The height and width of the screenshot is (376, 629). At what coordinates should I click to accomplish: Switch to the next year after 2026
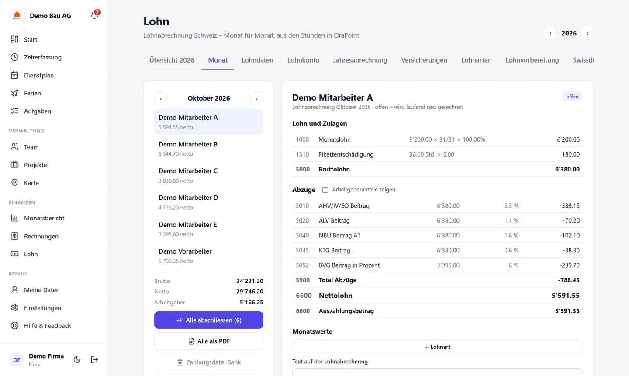(x=588, y=33)
